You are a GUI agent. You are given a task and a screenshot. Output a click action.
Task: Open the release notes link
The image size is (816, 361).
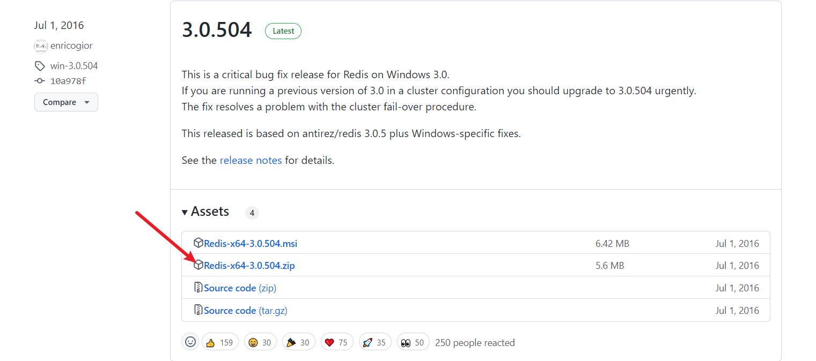pos(251,160)
